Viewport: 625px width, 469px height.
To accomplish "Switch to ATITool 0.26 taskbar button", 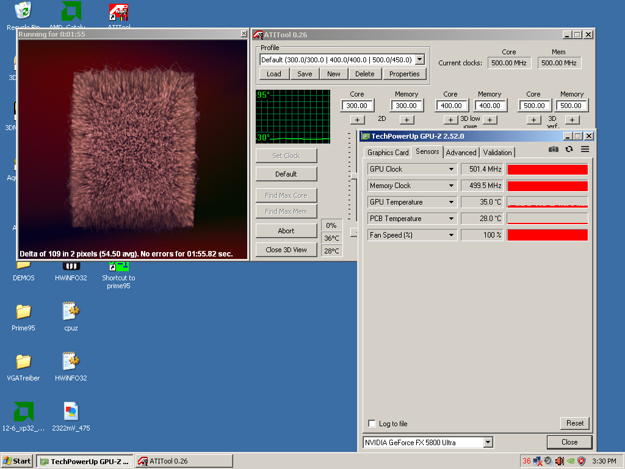I will [x=184, y=461].
